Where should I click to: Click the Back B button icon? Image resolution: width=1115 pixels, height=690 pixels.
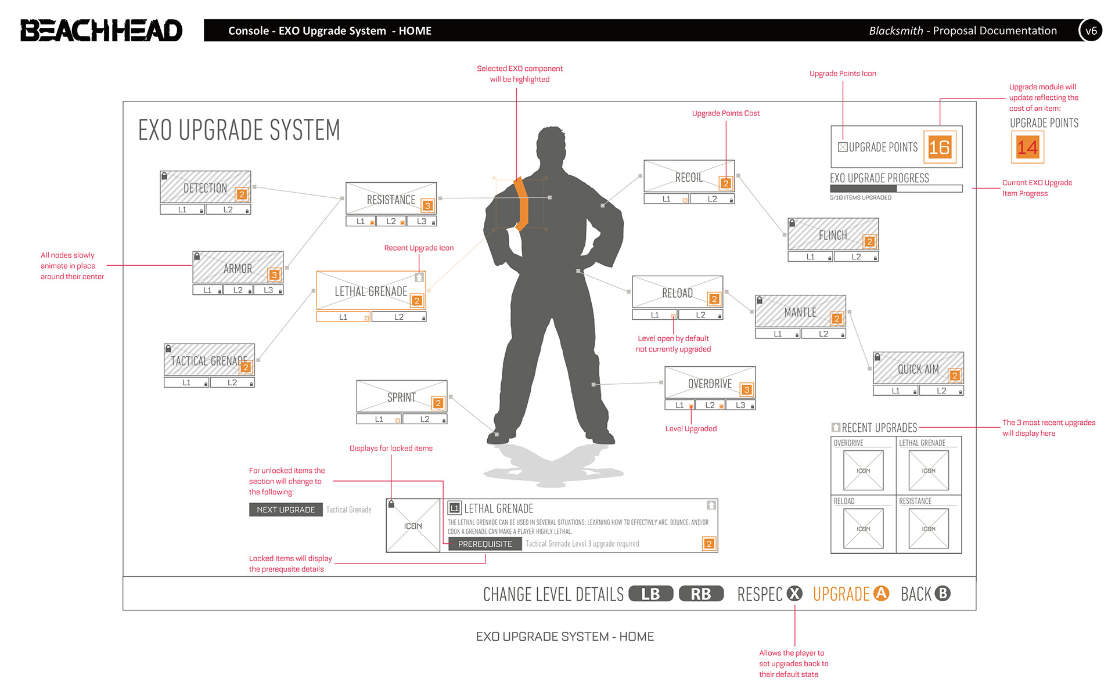pos(943,594)
